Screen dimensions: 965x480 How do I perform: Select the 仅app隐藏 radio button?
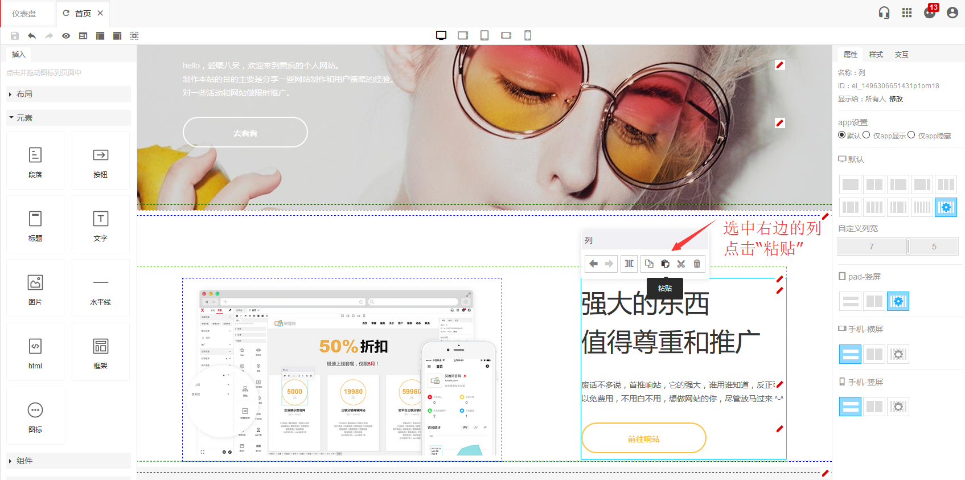pyautogui.click(x=911, y=135)
